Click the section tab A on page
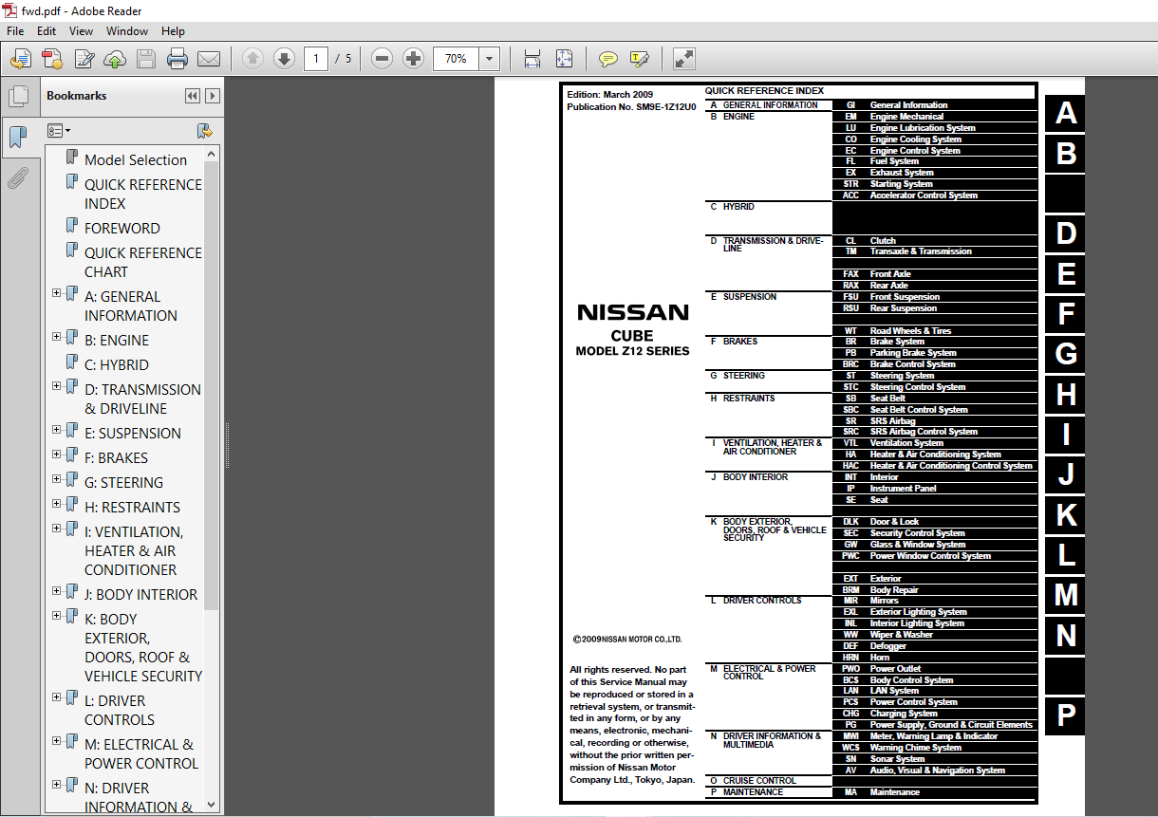 1066,114
